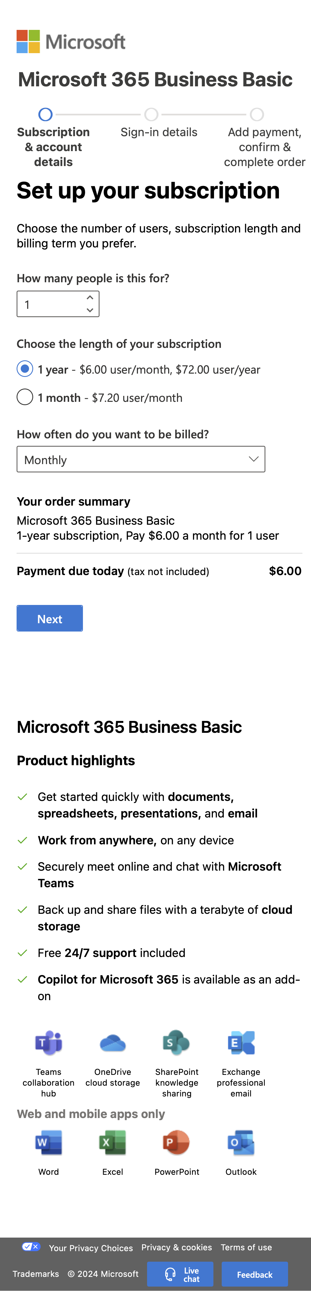Screen dimensions: 311x1291
Task: Choose the 1 month subscription option
Action: (25, 396)
